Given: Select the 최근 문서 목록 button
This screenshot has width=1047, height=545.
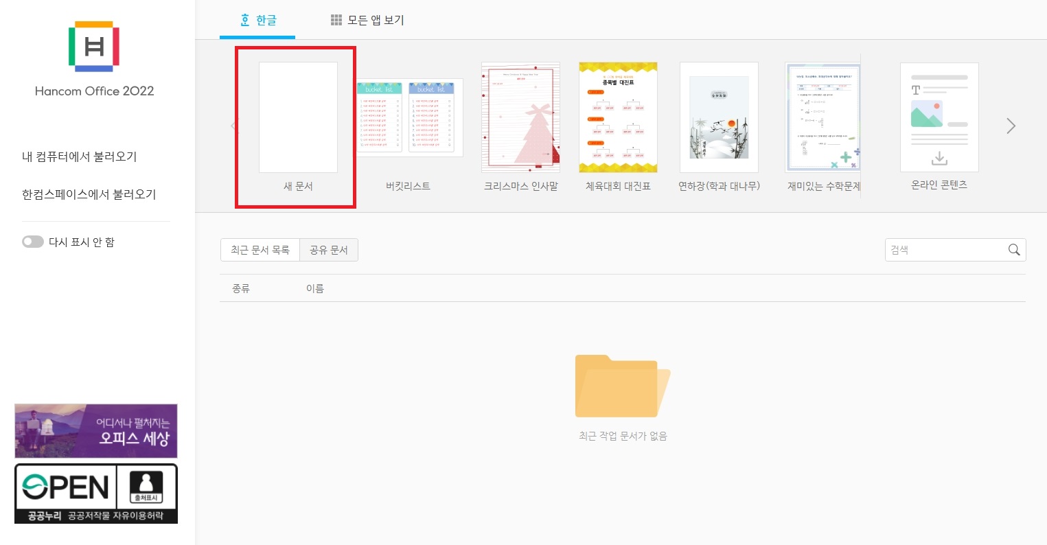Looking at the screenshot, I should (x=260, y=250).
